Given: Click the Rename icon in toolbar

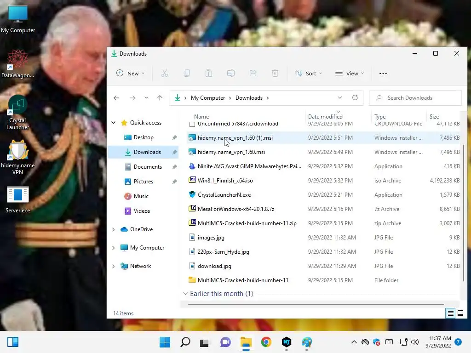Looking at the screenshot, I should click(231, 73).
